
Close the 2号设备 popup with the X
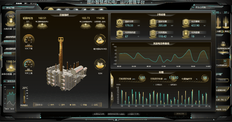[213, 13]
